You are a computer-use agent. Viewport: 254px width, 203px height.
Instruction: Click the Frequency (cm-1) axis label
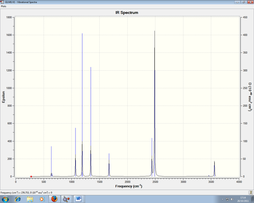tap(129, 186)
